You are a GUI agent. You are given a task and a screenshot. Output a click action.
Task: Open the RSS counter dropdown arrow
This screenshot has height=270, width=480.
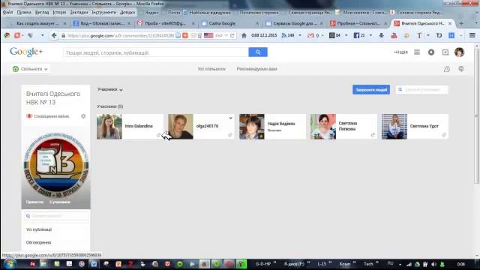[x=300, y=35]
